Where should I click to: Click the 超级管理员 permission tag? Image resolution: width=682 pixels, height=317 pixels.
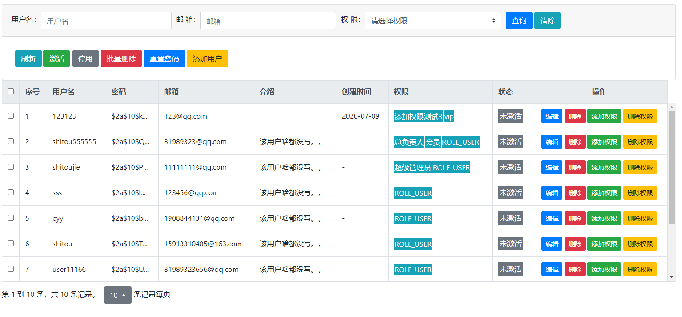click(413, 167)
